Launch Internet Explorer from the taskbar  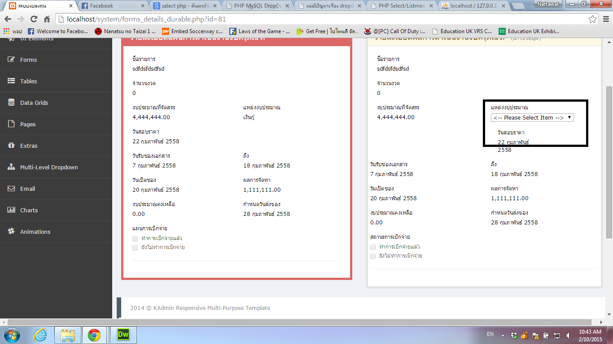click(x=40, y=335)
